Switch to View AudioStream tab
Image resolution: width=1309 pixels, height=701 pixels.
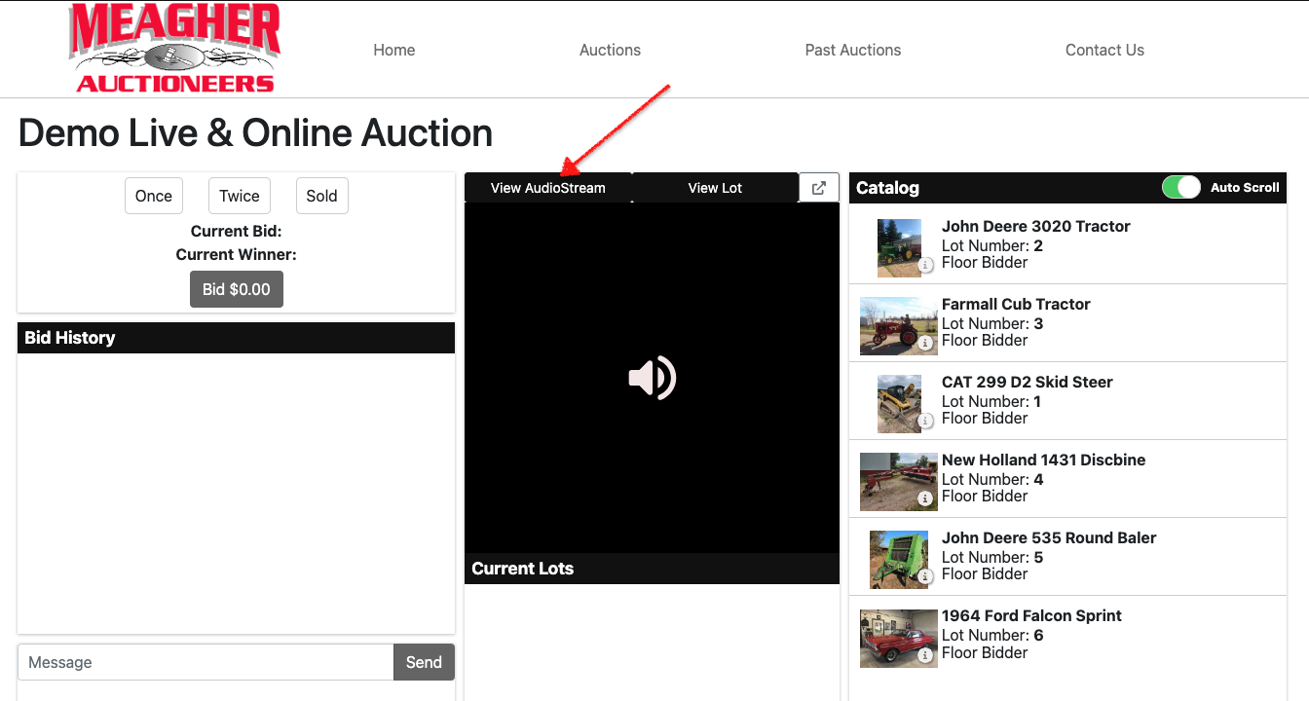pos(547,188)
